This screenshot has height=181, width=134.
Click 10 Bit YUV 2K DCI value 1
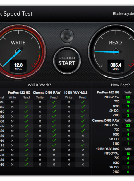[128, 167]
